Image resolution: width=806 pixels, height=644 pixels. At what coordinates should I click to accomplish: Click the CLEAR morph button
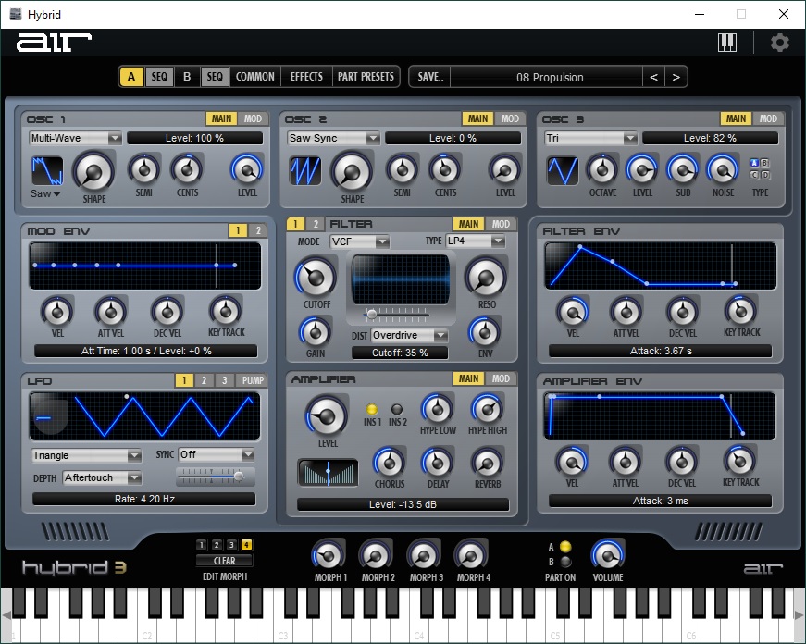[224, 561]
